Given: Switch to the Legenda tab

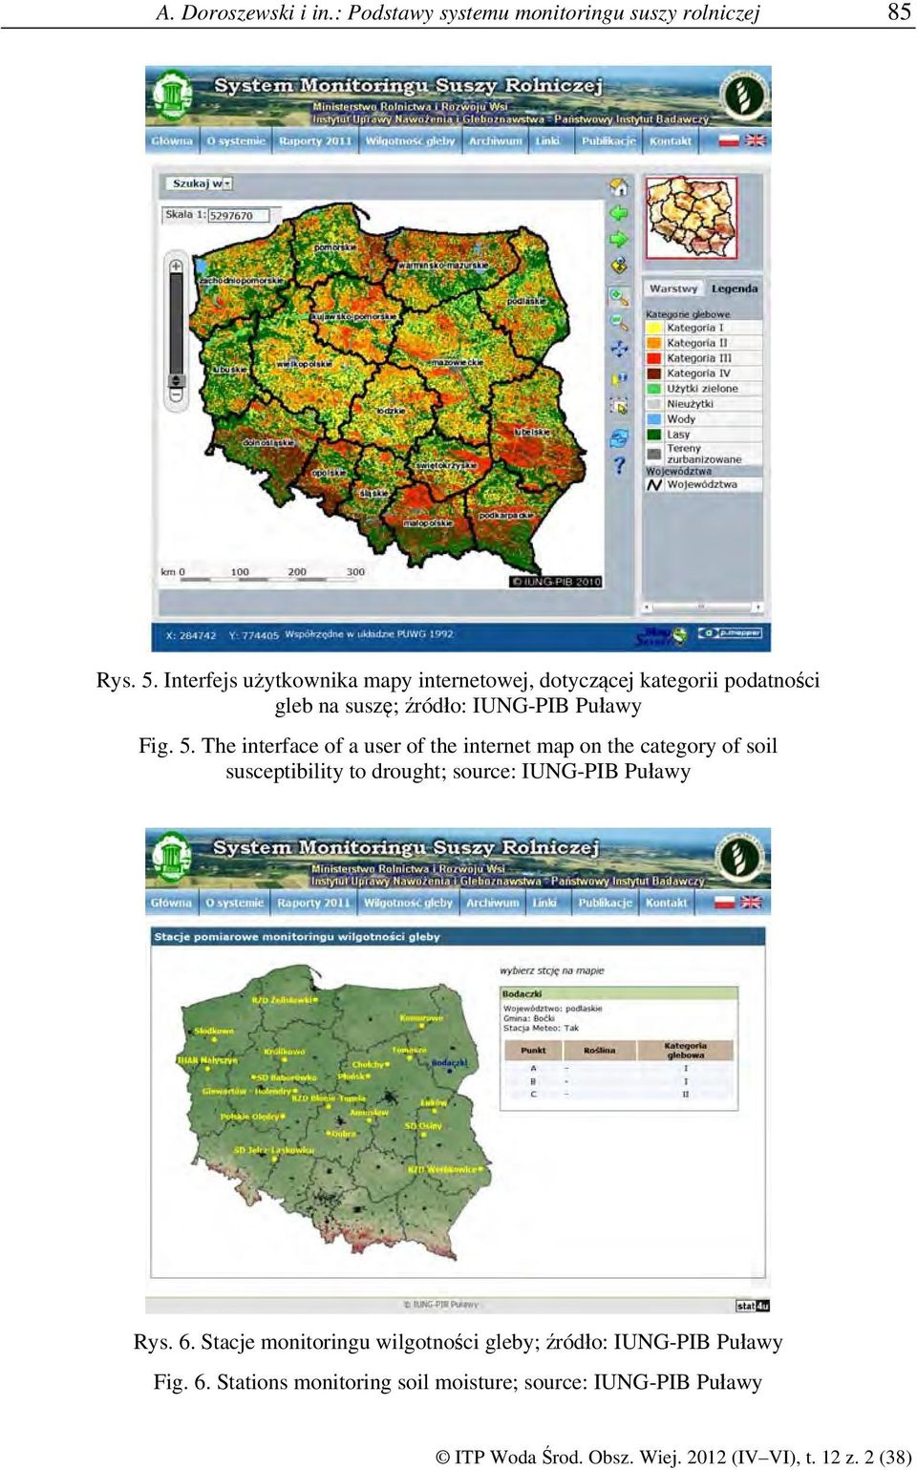Looking at the screenshot, I should pyautogui.click(x=735, y=288).
